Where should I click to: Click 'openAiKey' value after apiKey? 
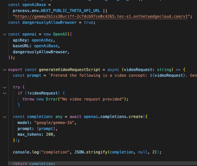click(42, 40)
